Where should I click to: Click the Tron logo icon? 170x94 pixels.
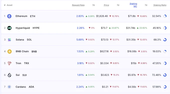[9, 63]
